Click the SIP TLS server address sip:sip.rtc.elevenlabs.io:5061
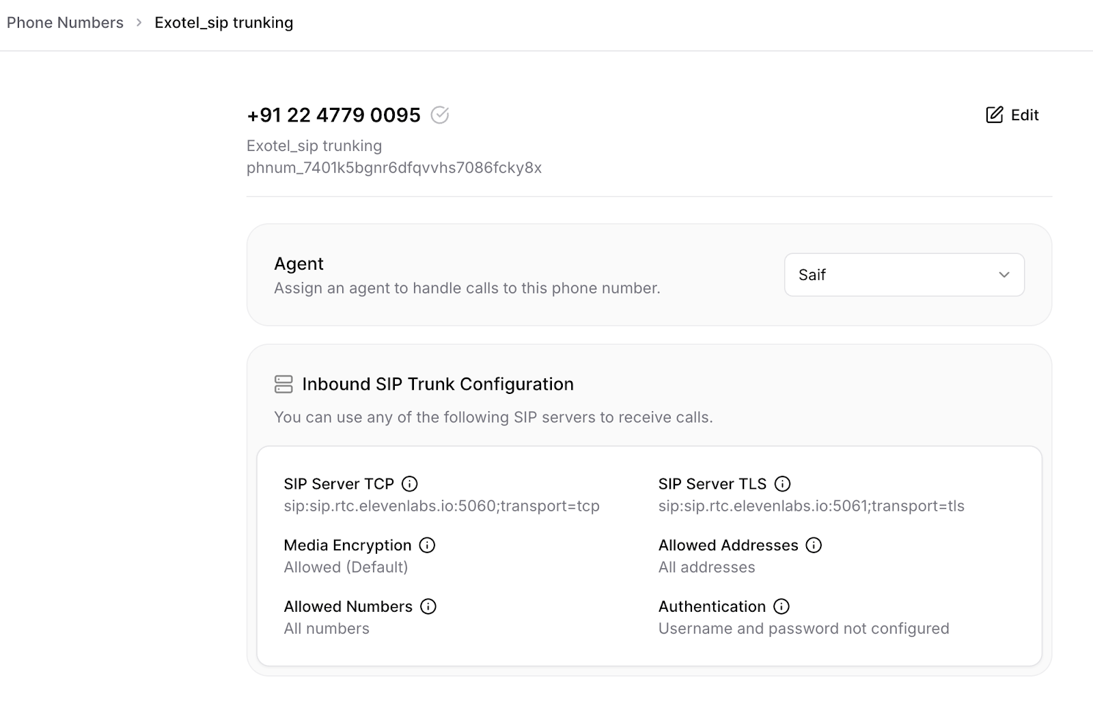This screenshot has height=706, width=1093. [x=812, y=506]
